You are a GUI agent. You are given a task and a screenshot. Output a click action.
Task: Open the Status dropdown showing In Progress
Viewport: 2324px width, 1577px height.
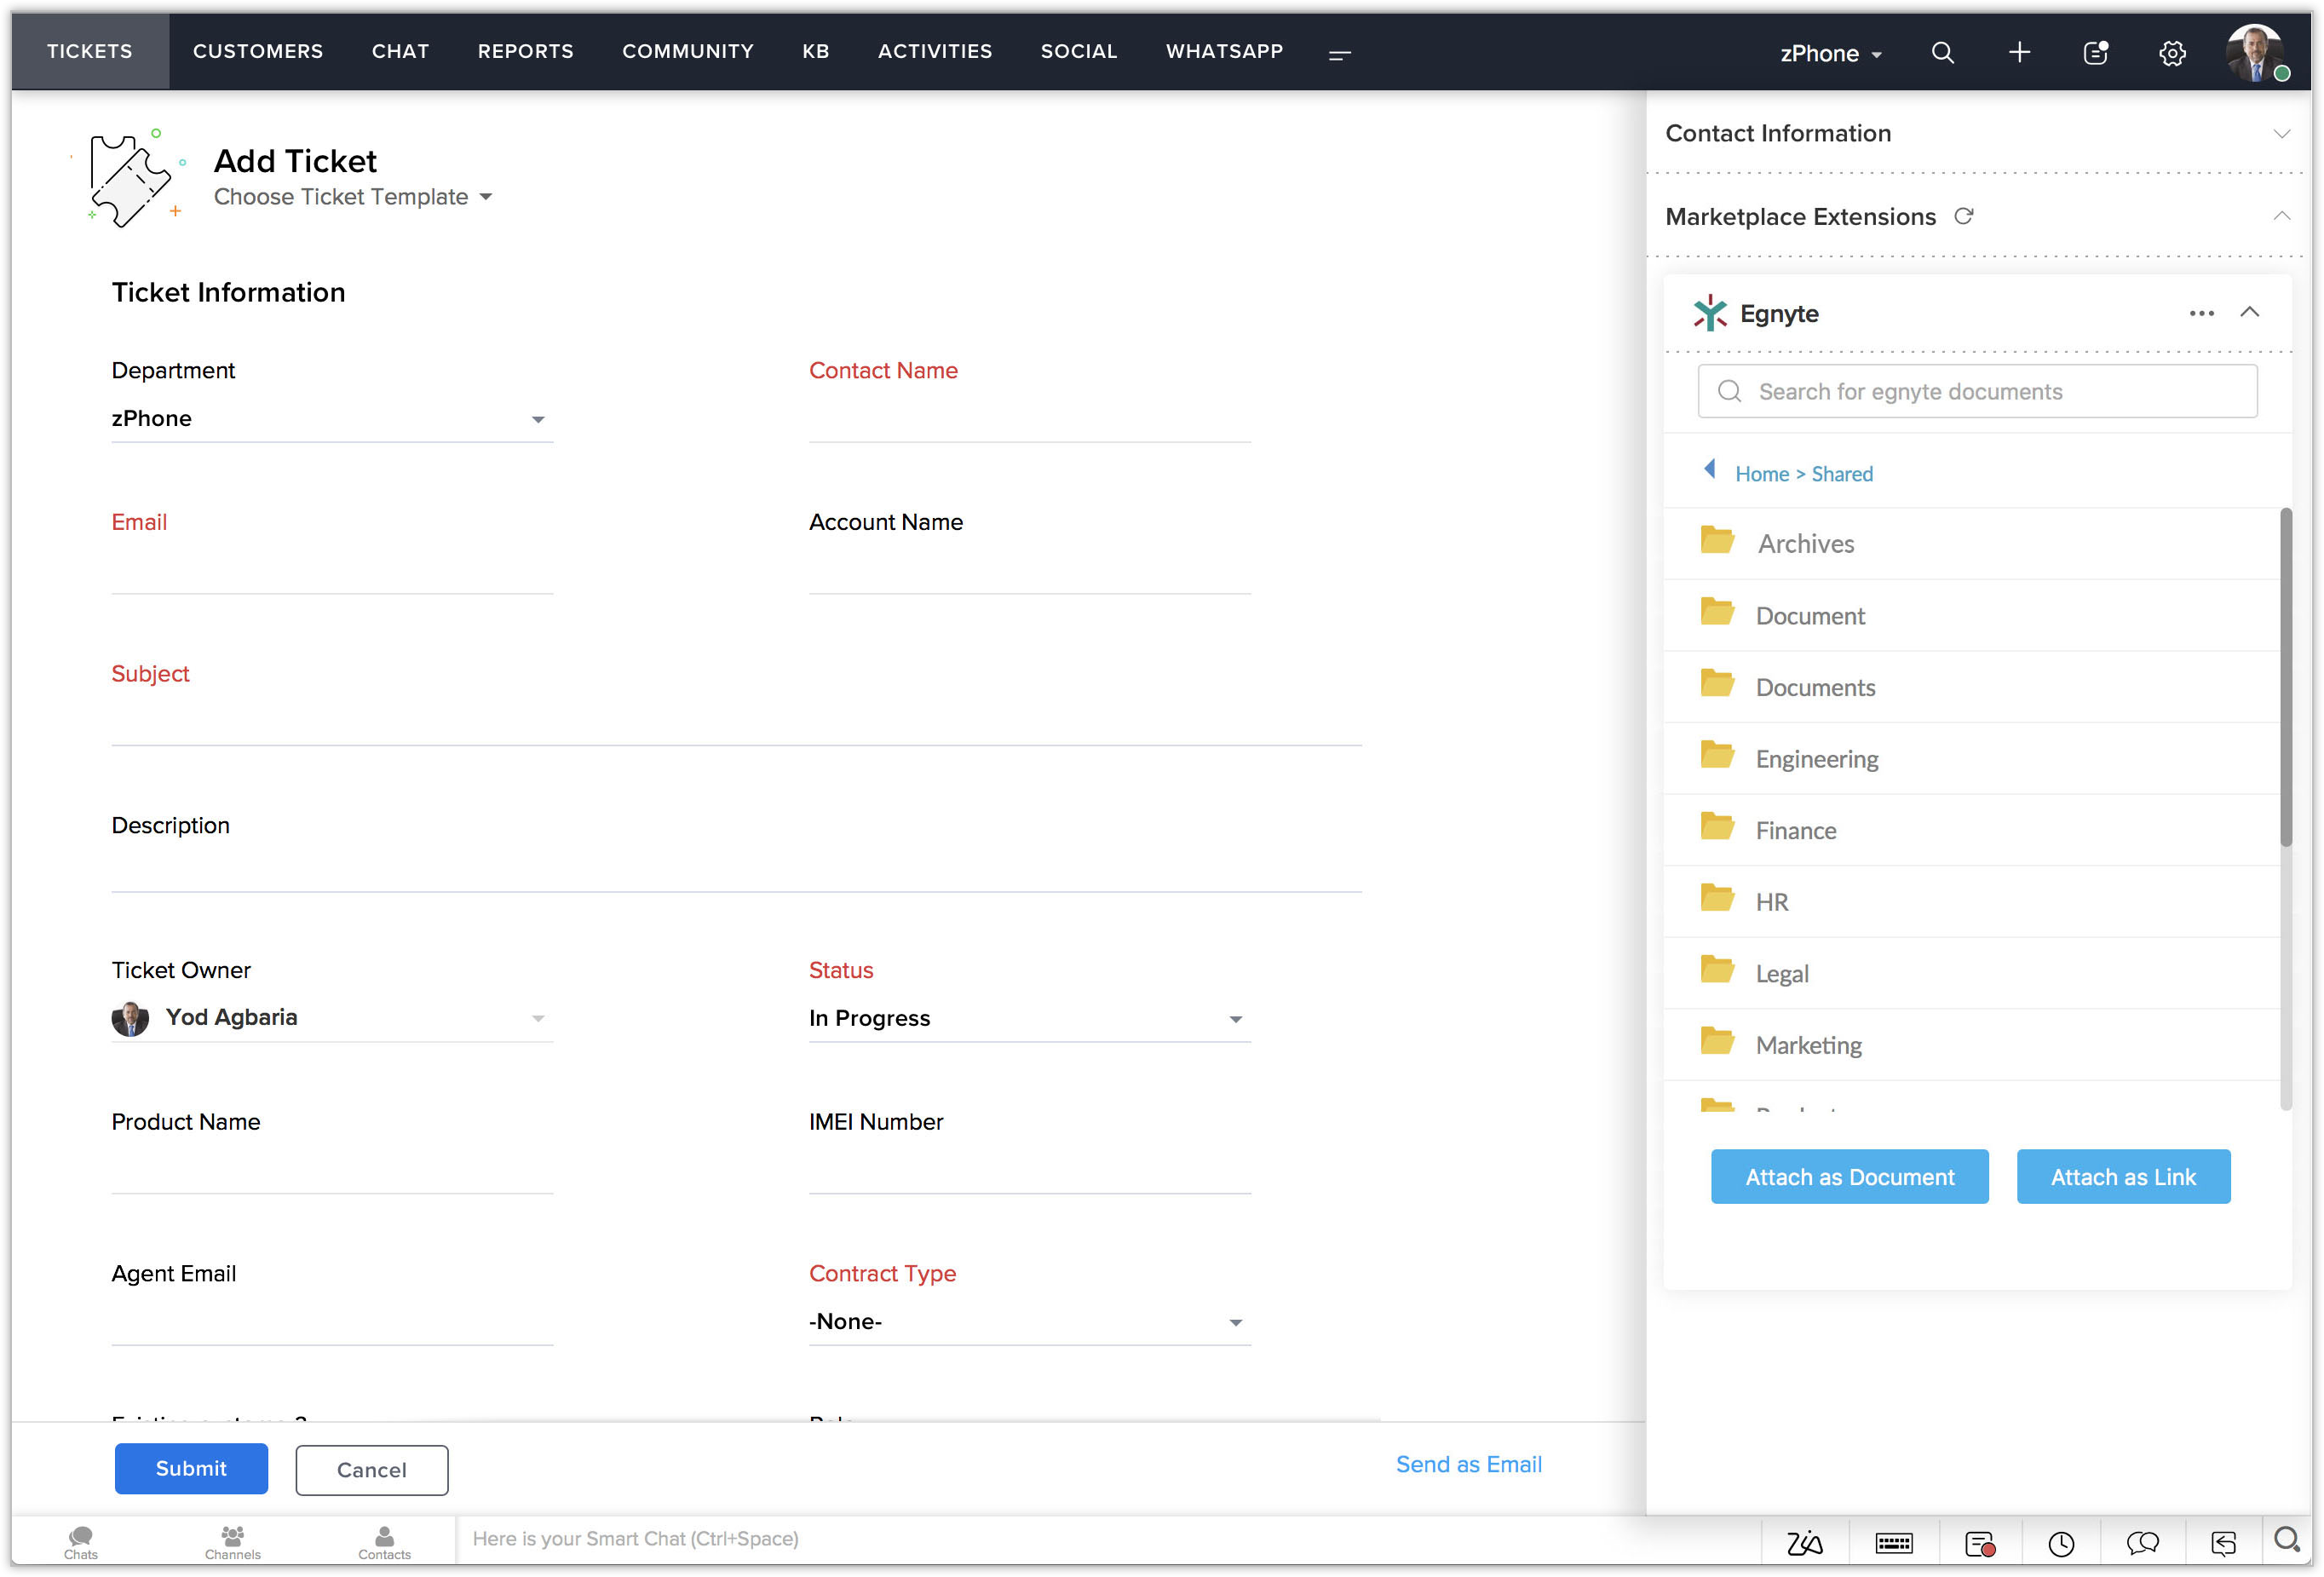pyautogui.click(x=1028, y=1018)
